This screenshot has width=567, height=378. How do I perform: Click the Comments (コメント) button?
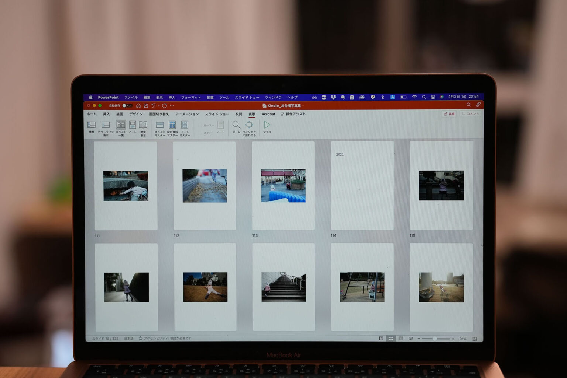click(x=470, y=114)
